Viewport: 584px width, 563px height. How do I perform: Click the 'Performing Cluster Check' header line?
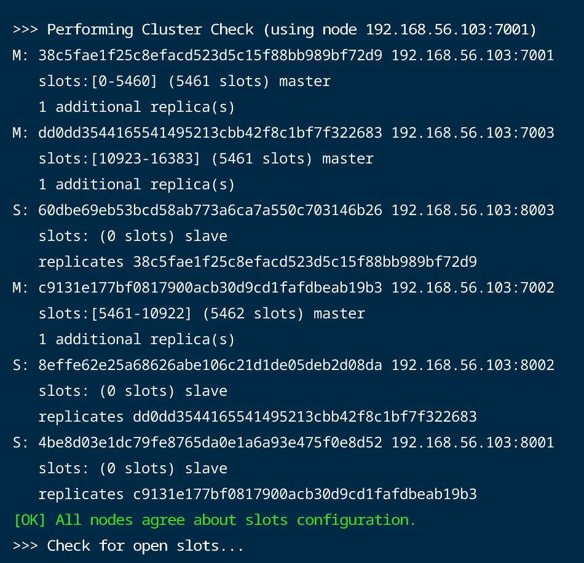pos(274,30)
